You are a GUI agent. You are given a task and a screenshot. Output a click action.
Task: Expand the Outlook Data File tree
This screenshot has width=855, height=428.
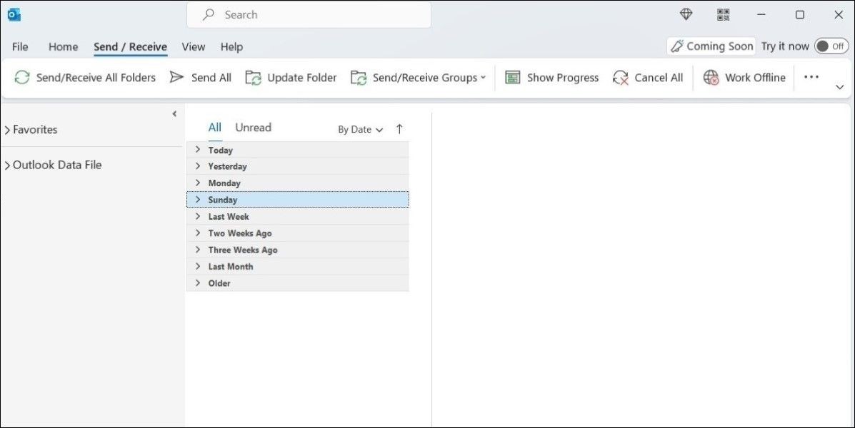7,165
